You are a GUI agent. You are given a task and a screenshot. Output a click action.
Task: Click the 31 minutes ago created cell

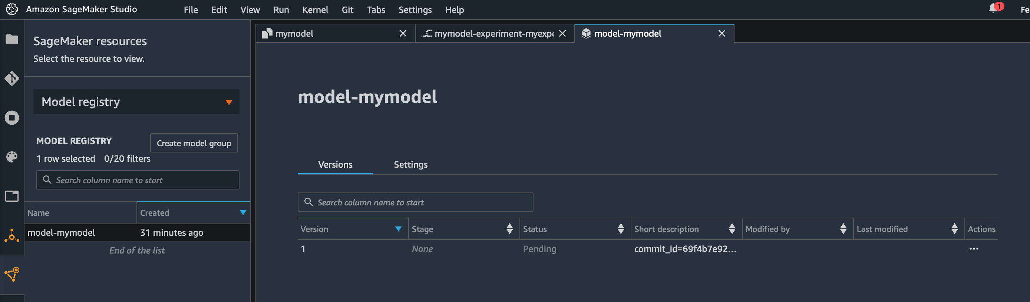tap(172, 232)
